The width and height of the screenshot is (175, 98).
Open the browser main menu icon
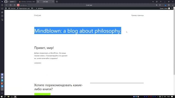[161, 2]
